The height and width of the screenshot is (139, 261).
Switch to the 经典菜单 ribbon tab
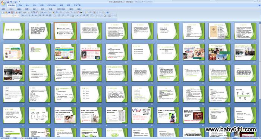click(11, 5)
